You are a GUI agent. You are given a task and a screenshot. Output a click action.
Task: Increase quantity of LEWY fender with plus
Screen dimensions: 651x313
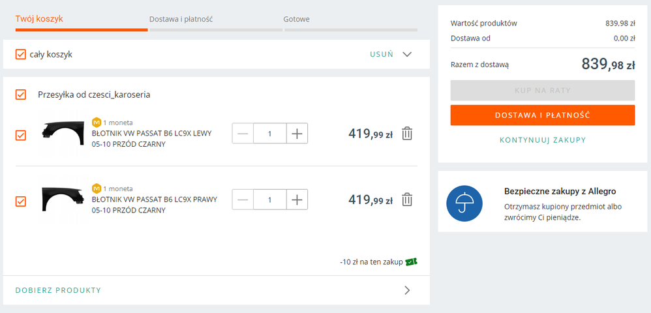click(297, 133)
